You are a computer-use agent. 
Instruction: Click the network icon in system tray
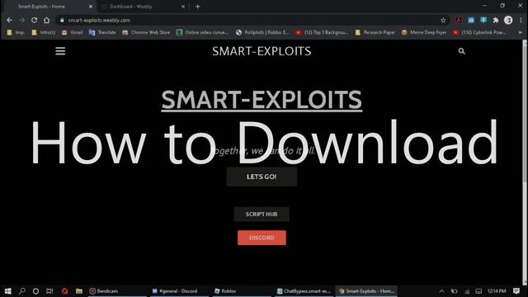coord(467,291)
